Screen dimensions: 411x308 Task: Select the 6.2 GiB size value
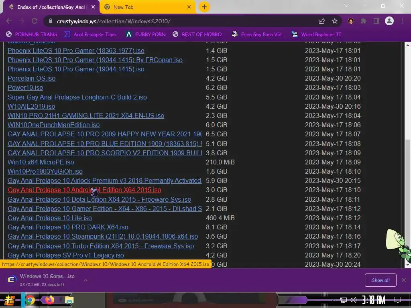tap(216, 87)
